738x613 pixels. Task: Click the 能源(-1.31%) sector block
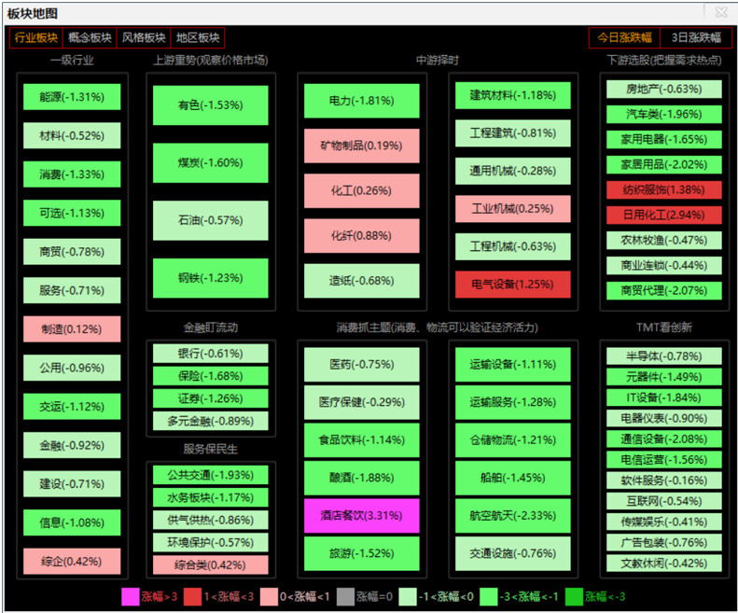pos(72,97)
